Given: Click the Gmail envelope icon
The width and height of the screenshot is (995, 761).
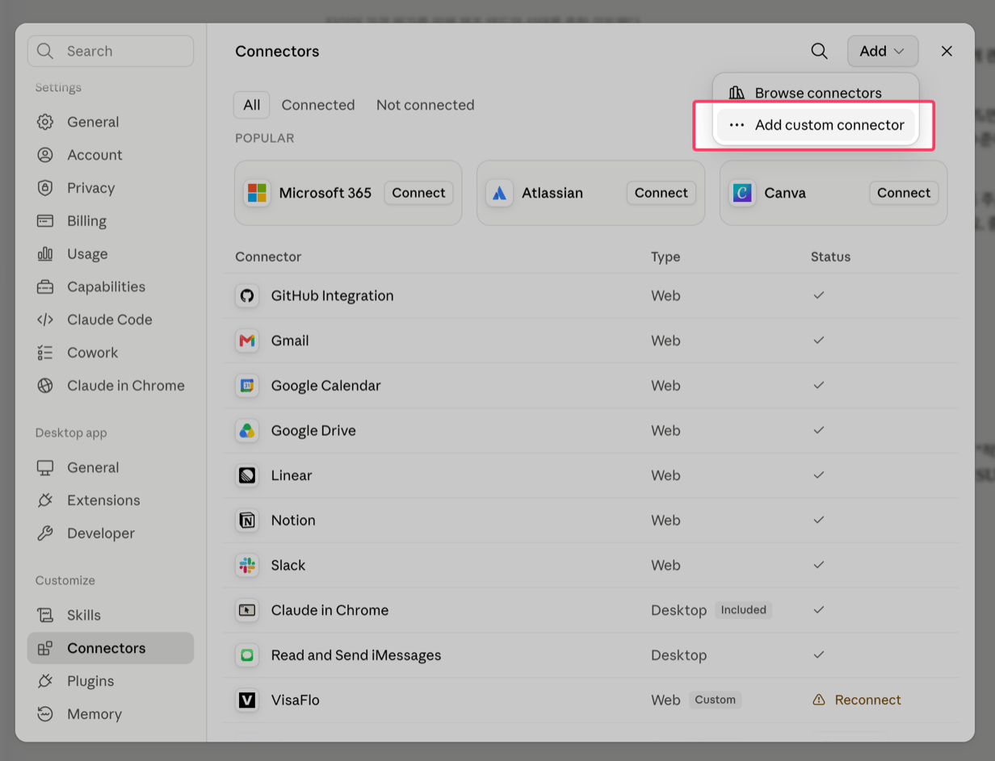Looking at the screenshot, I should (247, 341).
